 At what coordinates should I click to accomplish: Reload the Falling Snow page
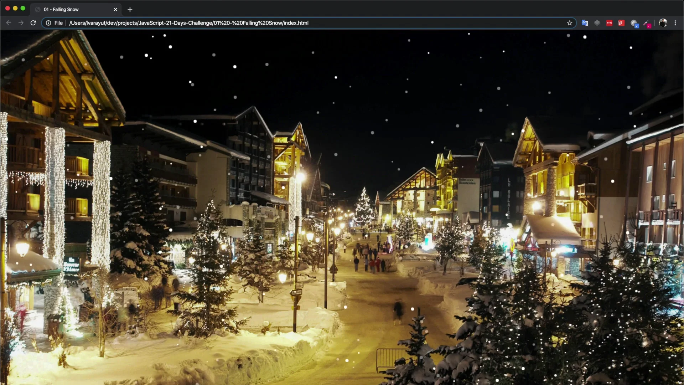coord(33,23)
